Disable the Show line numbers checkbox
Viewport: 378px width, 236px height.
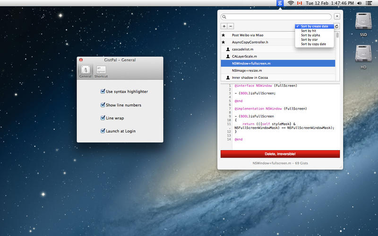[103, 105]
